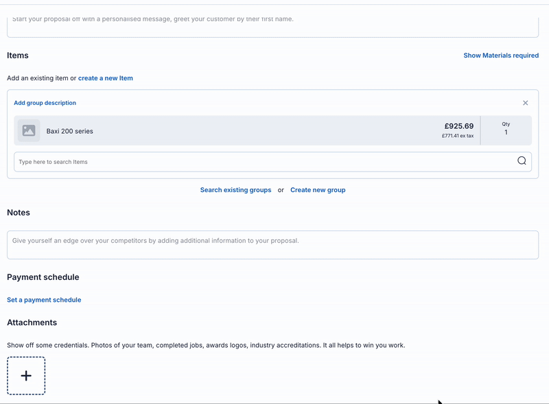This screenshot has height=404, width=549.
Task: Click the create a new Item link
Action: click(106, 78)
